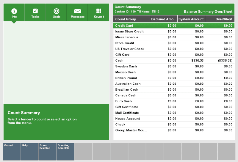Open the Messages envelope icon
Screen dimensions: 238x162
[x=78, y=11]
